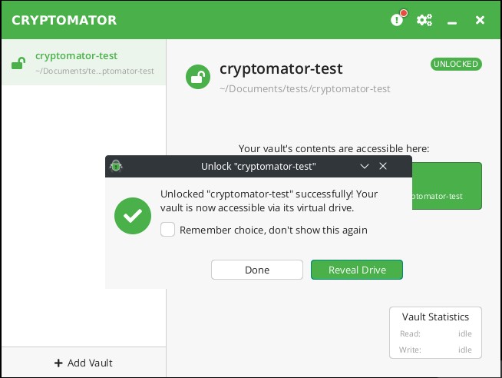Click the Cryptomator robot icon in dialog
This screenshot has height=378, width=502.
pyautogui.click(x=116, y=166)
